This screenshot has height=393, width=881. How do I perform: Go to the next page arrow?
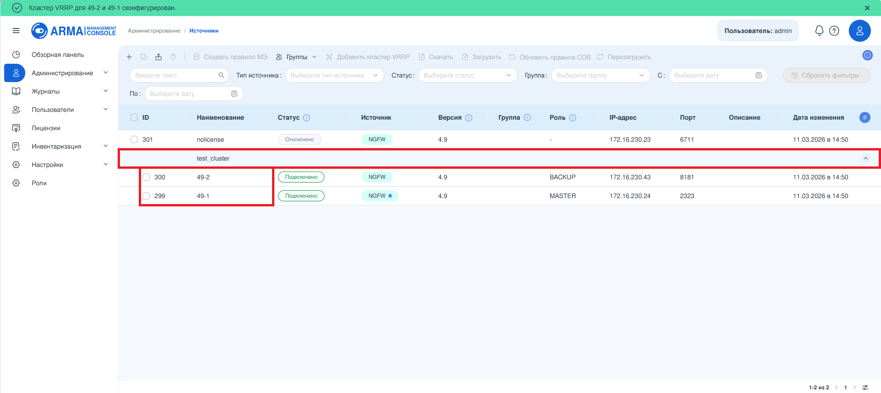855,387
